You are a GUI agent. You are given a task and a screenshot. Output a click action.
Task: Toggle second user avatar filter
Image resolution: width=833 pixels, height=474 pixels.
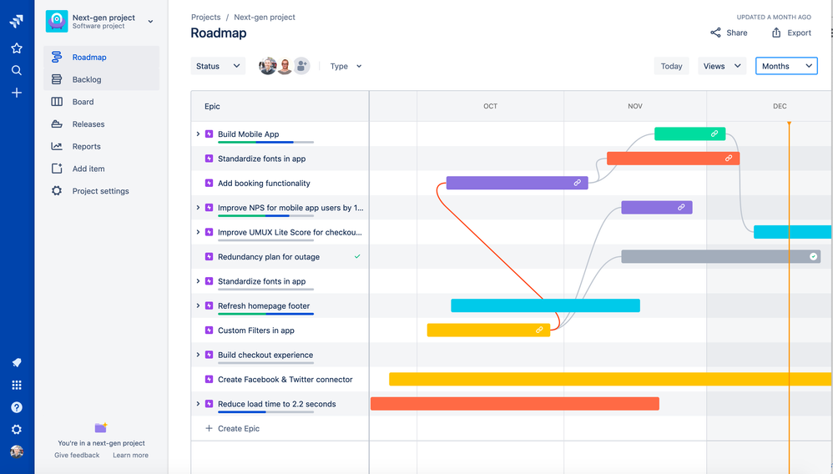click(285, 66)
